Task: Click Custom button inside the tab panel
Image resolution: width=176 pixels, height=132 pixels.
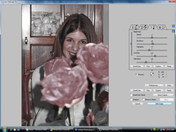Action: pos(158,66)
